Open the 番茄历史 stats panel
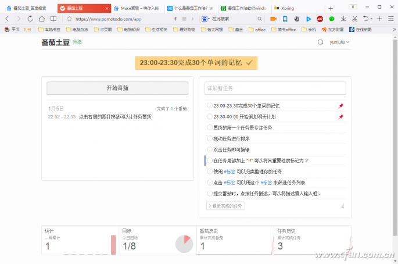This screenshot has height=264, width=398. pos(235,240)
